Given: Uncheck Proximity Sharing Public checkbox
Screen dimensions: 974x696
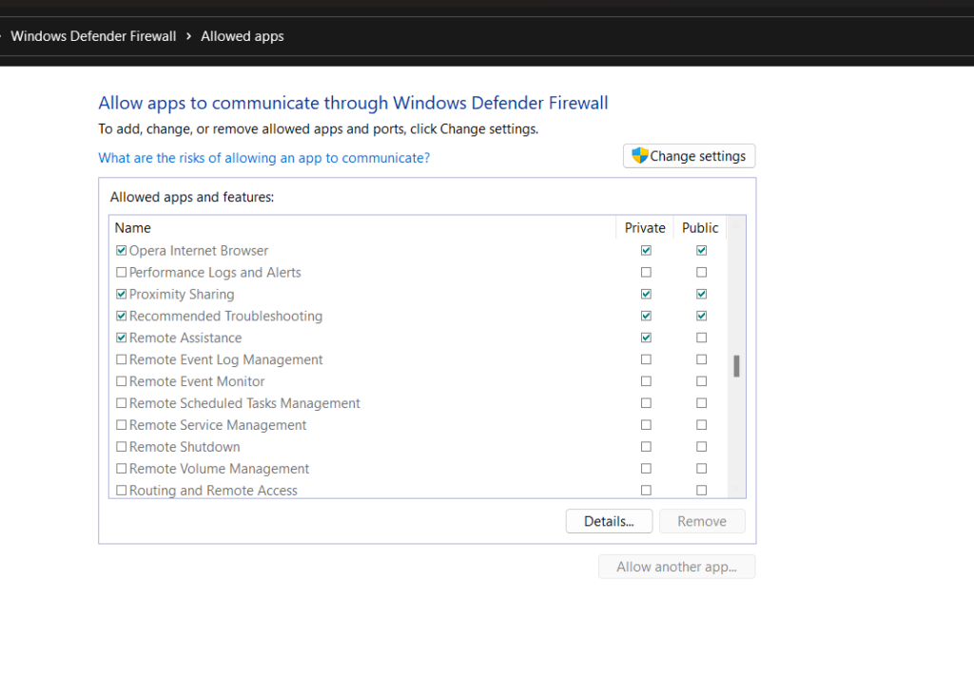Looking at the screenshot, I should pyautogui.click(x=701, y=295).
